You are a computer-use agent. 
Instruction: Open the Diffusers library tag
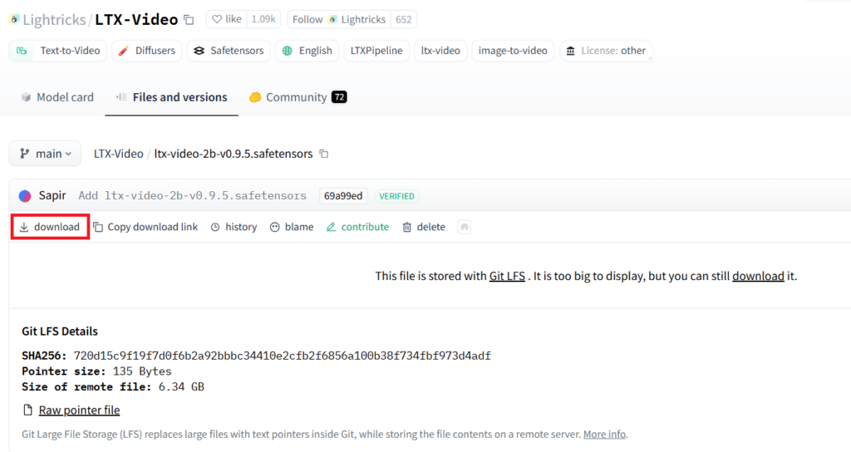[145, 51]
